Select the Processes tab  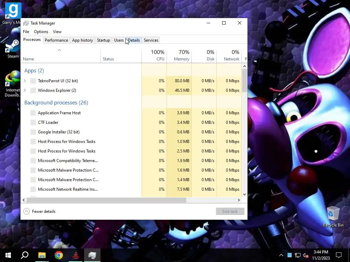pyautogui.click(x=32, y=40)
